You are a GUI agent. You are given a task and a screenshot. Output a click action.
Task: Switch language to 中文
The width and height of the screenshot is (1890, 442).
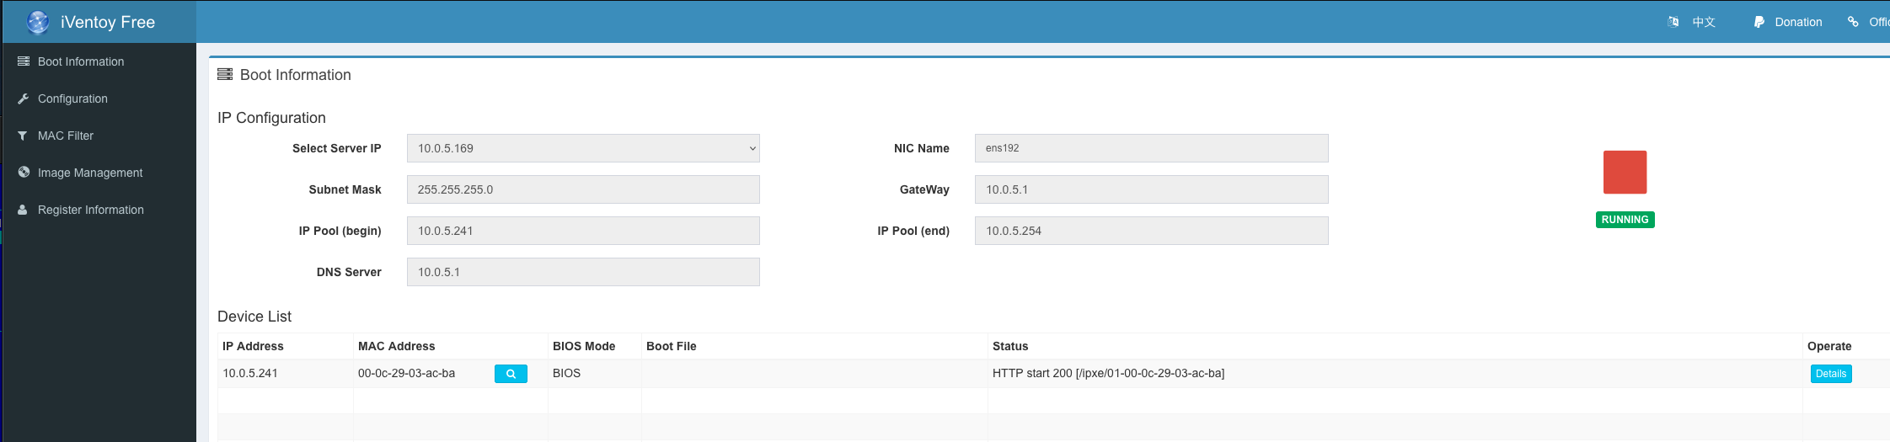(x=1703, y=22)
